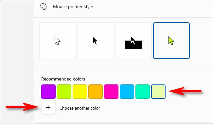Select the pink recommended color swatch
The image size is (213, 125).
[111, 92]
